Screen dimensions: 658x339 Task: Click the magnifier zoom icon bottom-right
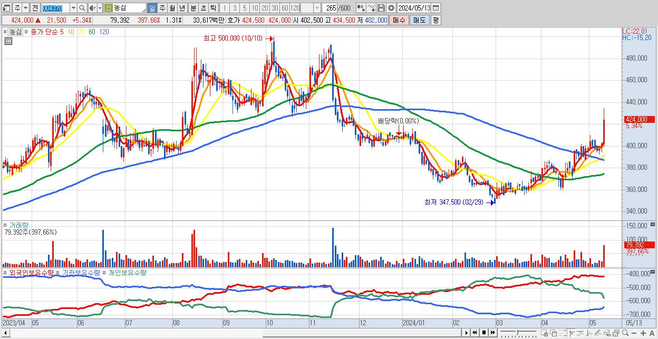click(x=625, y=333)
